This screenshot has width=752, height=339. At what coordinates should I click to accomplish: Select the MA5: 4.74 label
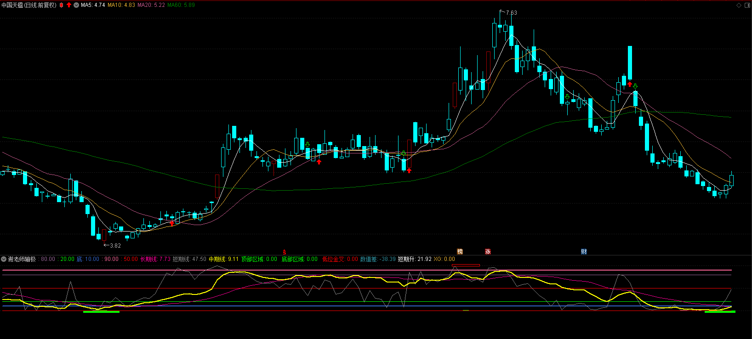click(x=93, y=5)
